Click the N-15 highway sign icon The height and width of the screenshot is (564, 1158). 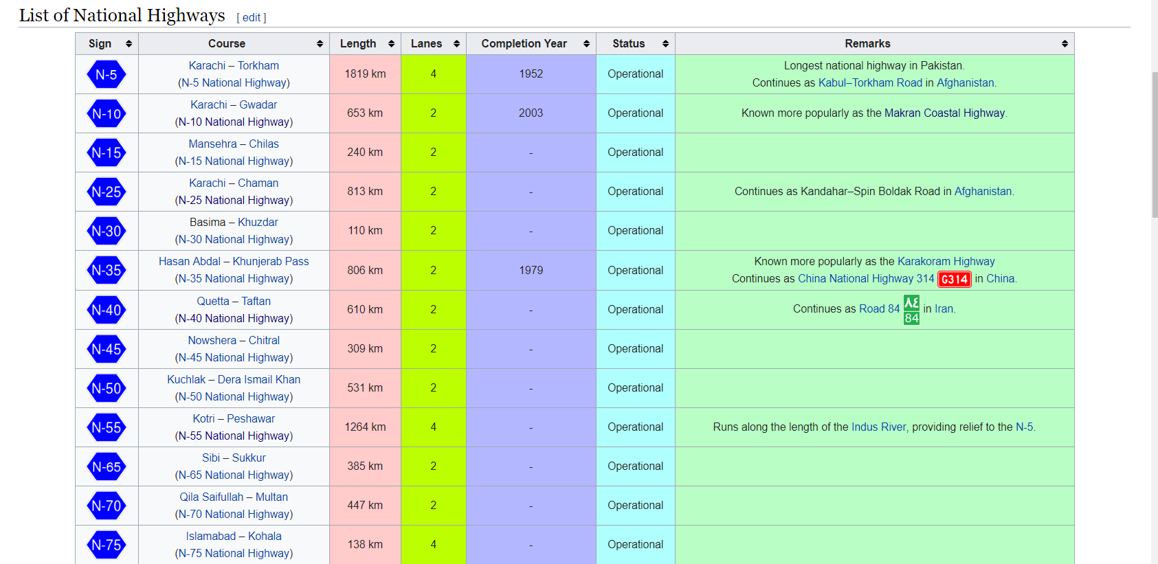click(107, 153)
